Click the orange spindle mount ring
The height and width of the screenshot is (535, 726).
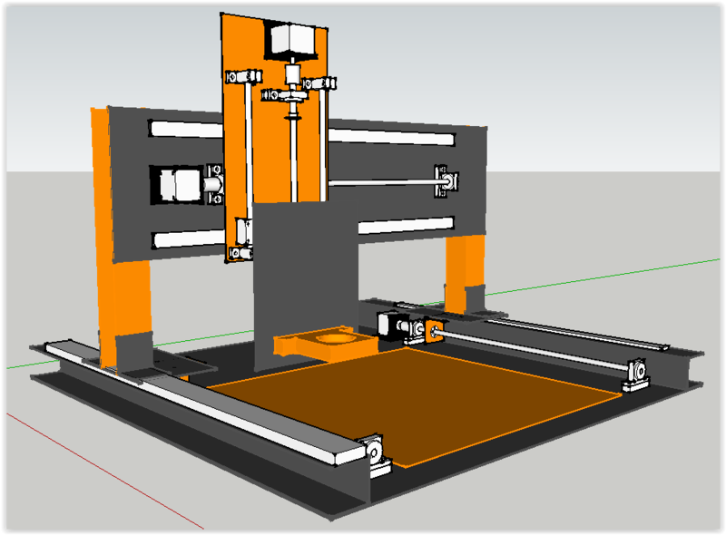[327, 345]
